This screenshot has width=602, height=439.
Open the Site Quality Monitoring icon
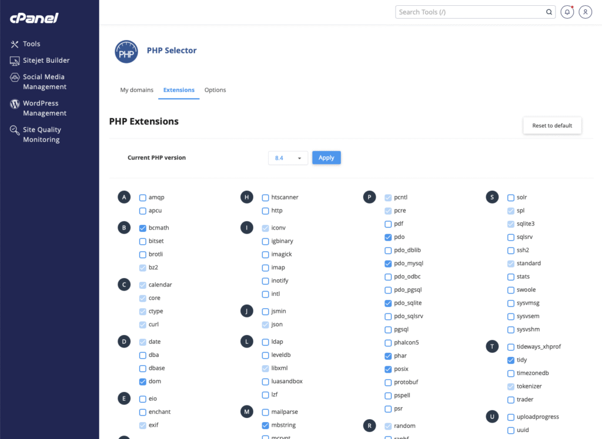15,130
